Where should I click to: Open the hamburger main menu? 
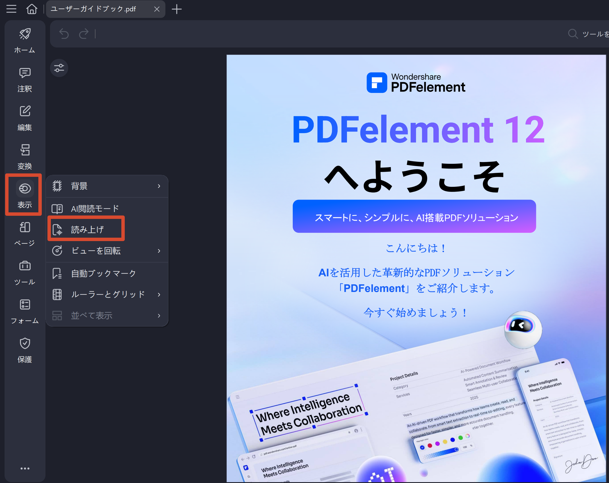[x=11, y=9]
